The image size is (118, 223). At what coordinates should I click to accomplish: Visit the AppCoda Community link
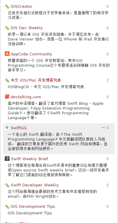click(x=31, y=54)
